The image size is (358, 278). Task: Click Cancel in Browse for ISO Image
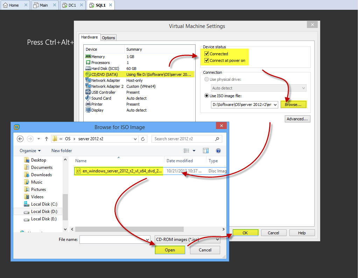pos(205,250)
